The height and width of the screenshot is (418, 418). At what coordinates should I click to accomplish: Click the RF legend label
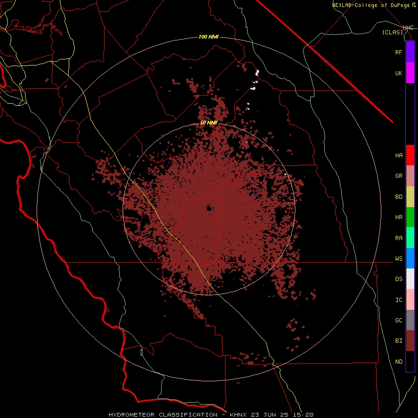click(x=398, y=52)
